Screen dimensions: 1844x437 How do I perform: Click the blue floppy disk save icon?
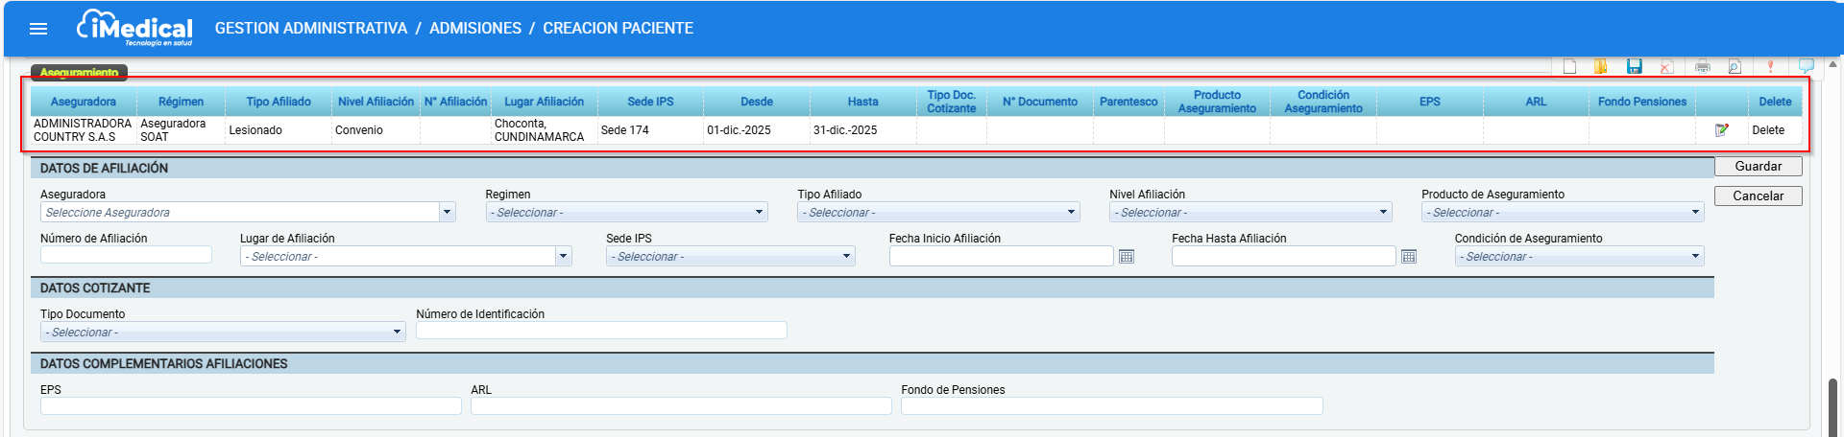tap(1635, 66)
